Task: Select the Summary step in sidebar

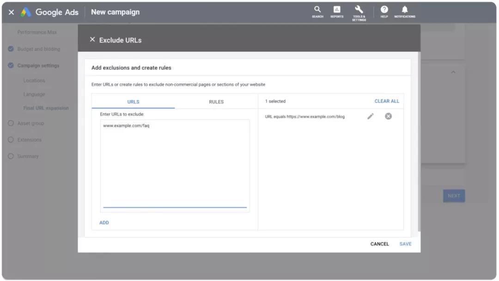Action: pyautogui.click(x=28, y=156)
